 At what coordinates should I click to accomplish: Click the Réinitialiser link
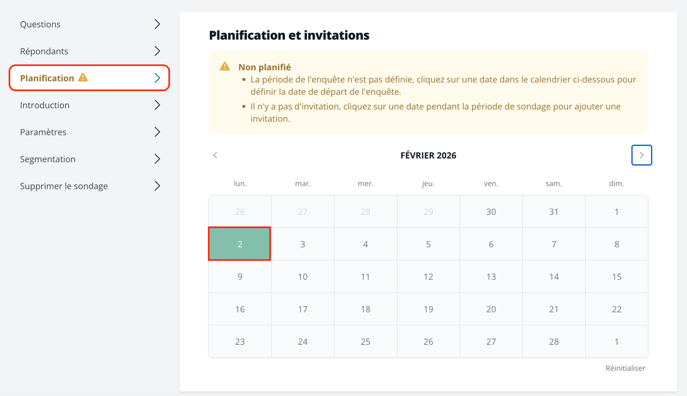(625, 368)
